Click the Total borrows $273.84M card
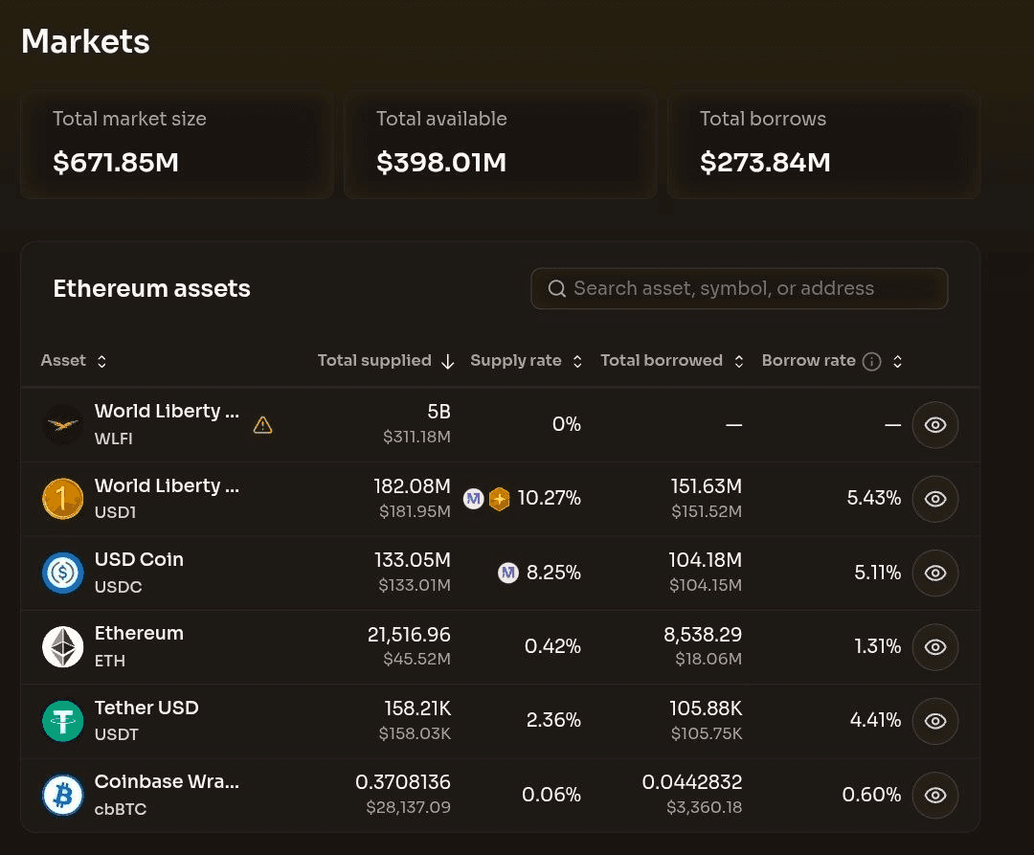The image size is (1034, 855). pos(823,145)
